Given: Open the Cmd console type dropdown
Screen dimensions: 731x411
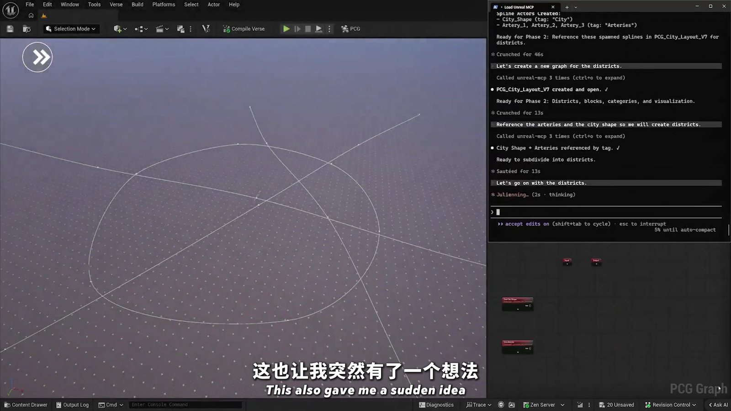Looking at the screenshot, I should [x=111, y=405].
